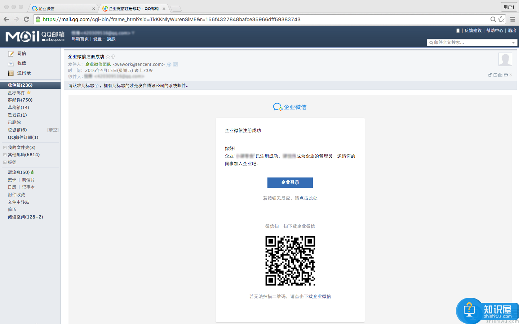Click the 企业微信 logo in email body
Viewport: 519px width, 324px height.
[x=290, y=107]
